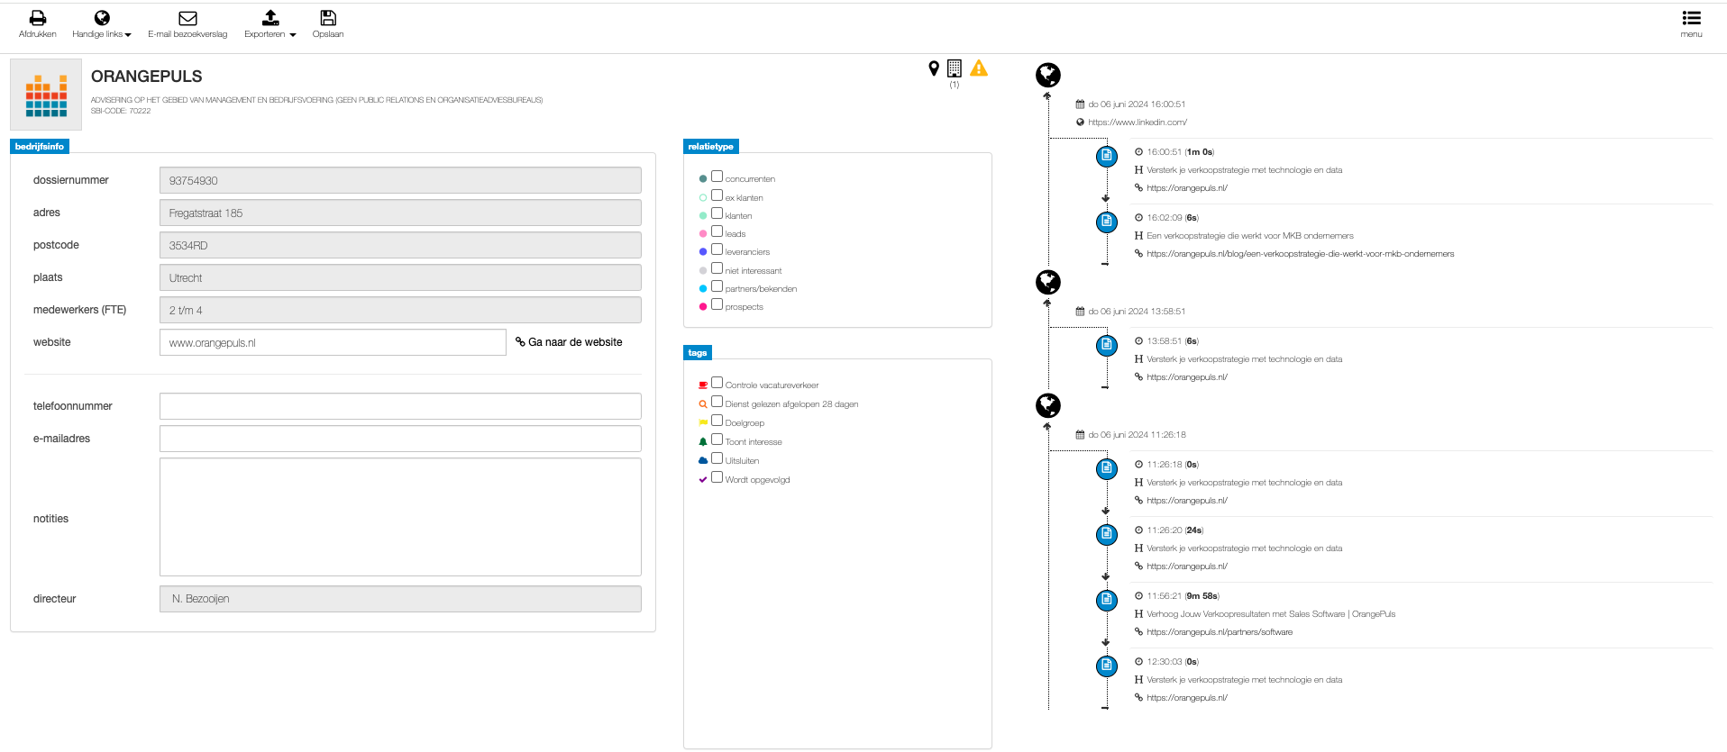Screen dimensions: 1727x752
Task: Click the telefoonnummer input field
Action: 400,406
